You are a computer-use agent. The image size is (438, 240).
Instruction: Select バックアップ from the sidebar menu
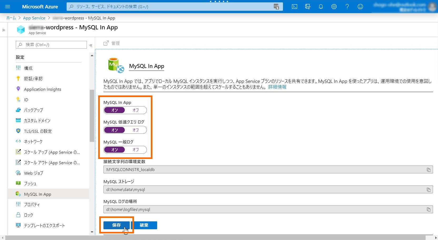[x=33, y=110]
